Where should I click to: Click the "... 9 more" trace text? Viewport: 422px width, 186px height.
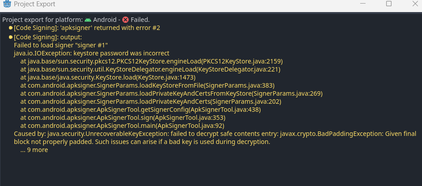click(34, 150)
